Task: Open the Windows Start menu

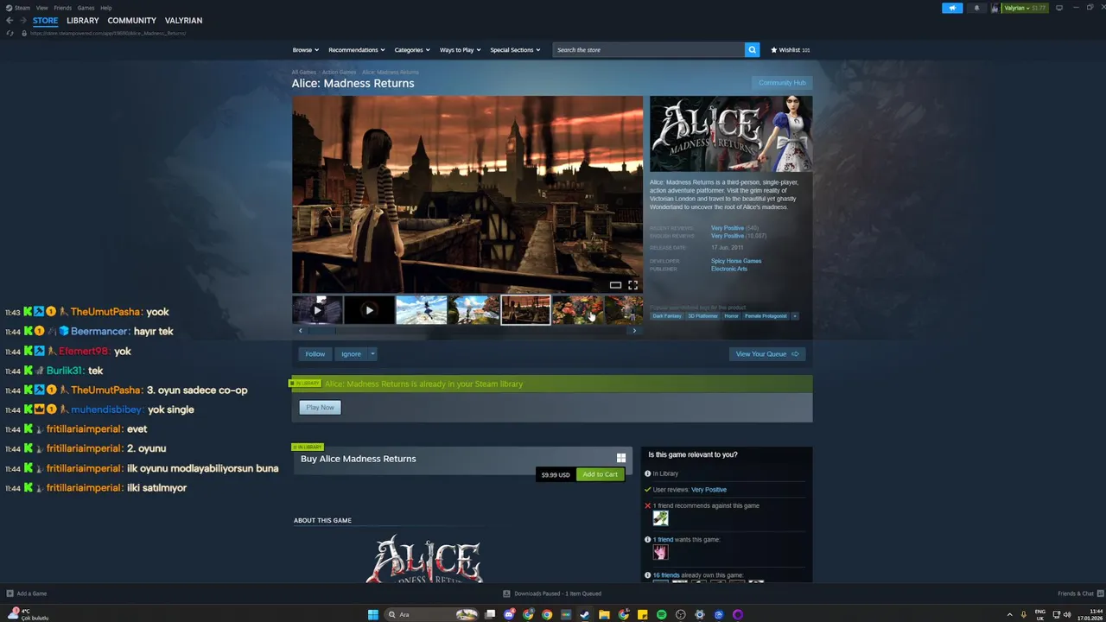Action: [373, 615]
